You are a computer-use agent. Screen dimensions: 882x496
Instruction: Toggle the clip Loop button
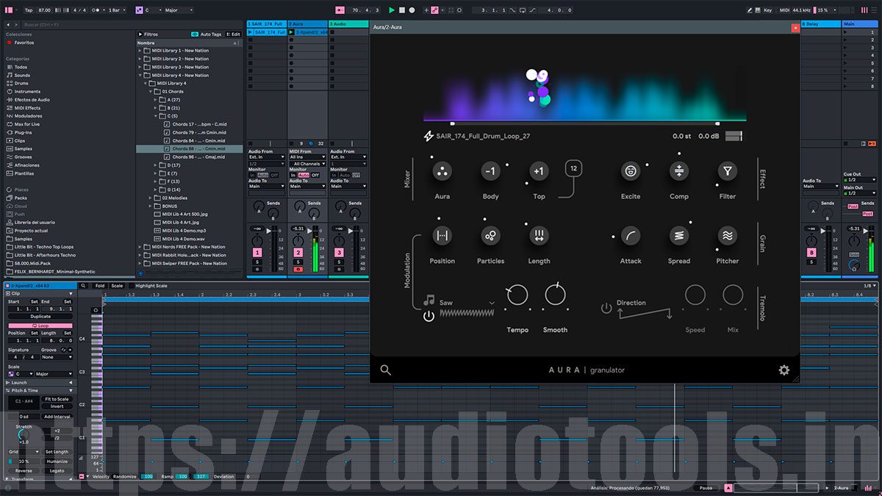pos(40,325)
